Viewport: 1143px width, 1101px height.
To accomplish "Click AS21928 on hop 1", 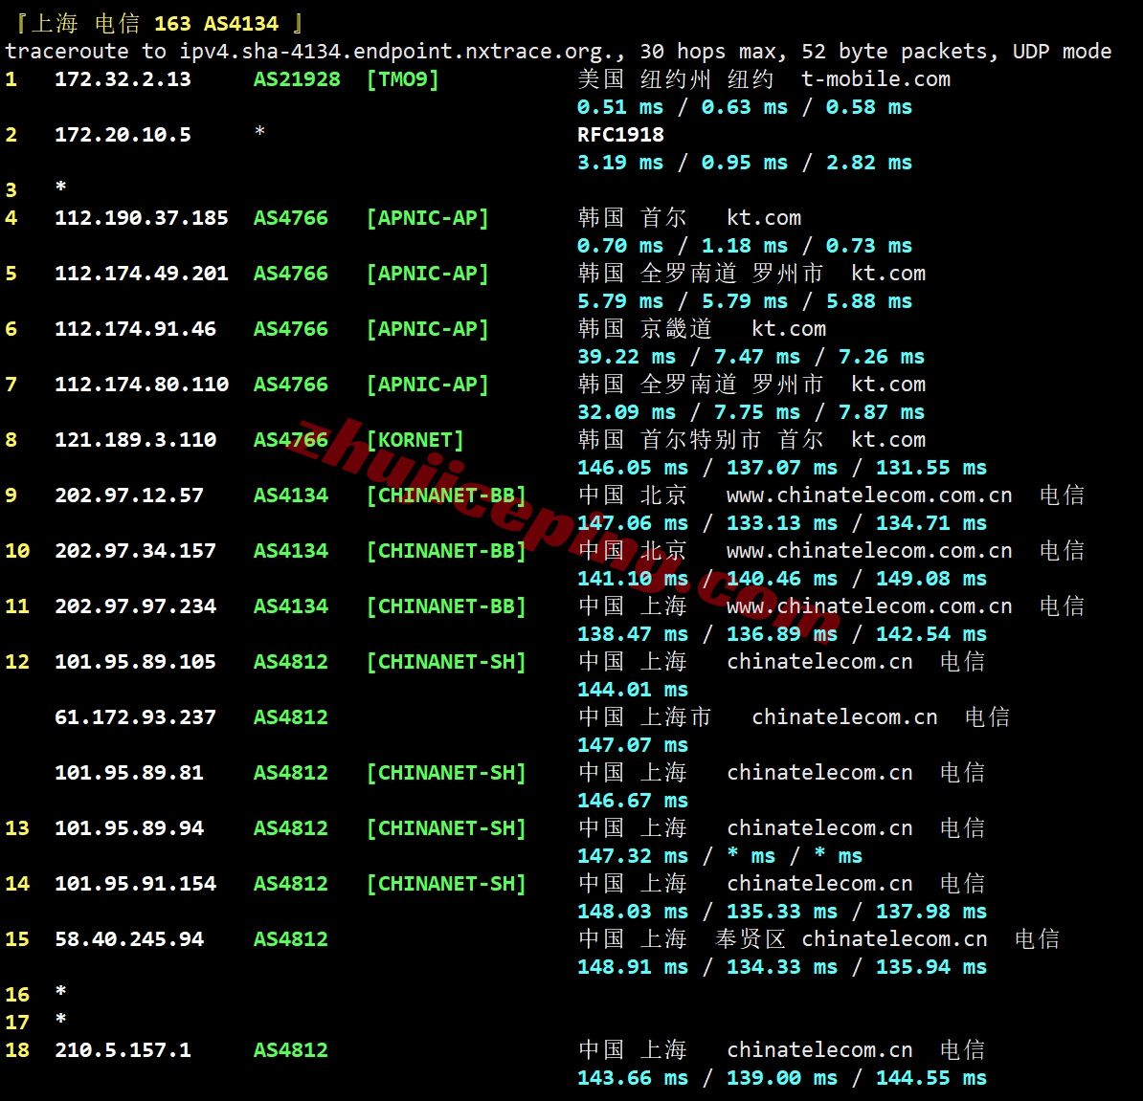I will tap(297, 78).
